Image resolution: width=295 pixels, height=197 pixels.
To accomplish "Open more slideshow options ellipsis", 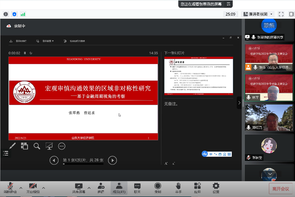I will (62, 146).
